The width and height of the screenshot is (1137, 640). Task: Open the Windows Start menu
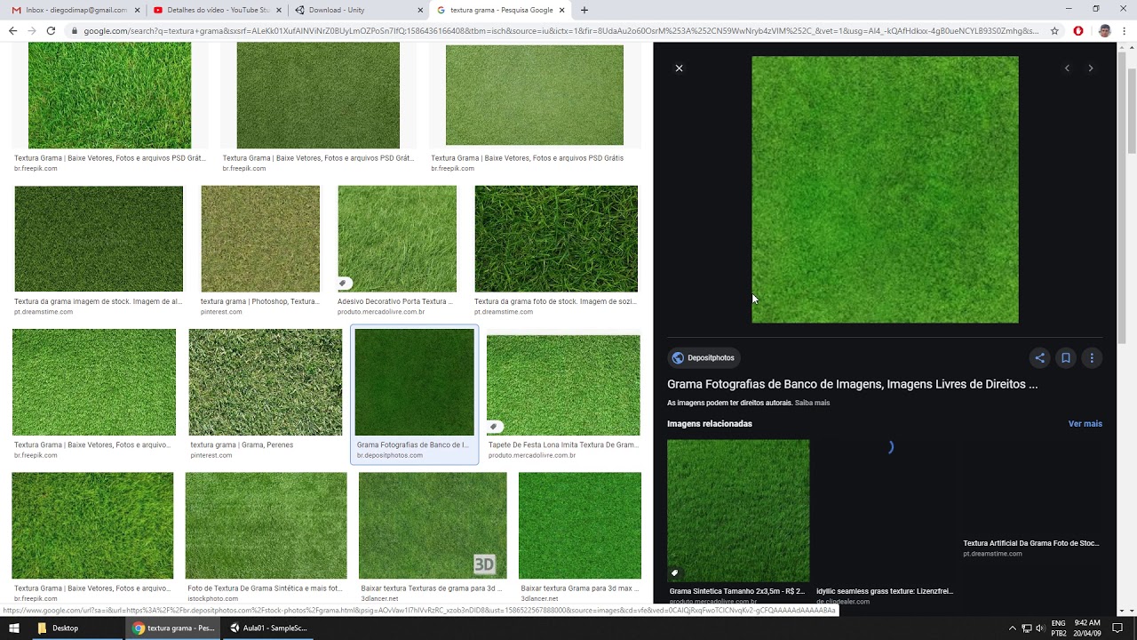tap(14, 628)
